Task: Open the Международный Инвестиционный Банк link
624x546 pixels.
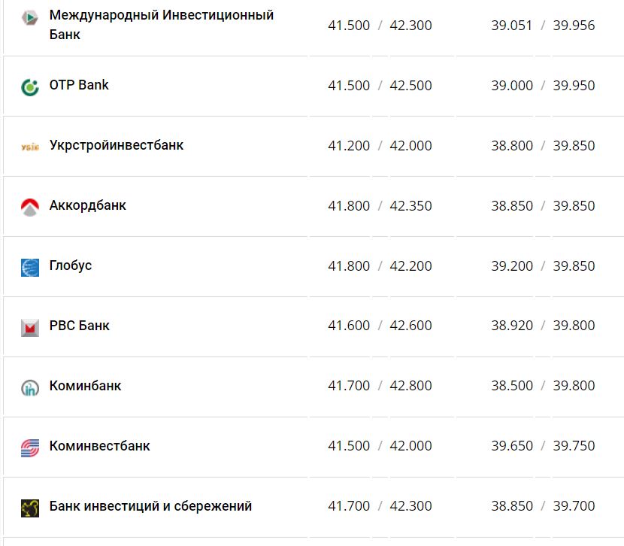Action: click(161, 25)
